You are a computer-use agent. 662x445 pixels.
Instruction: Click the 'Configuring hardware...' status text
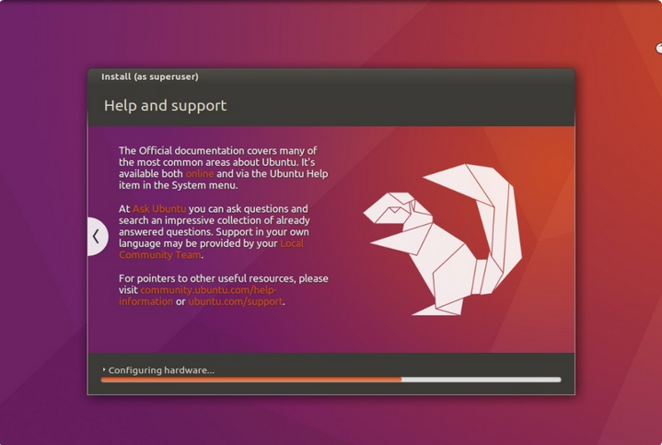point(161,370)
